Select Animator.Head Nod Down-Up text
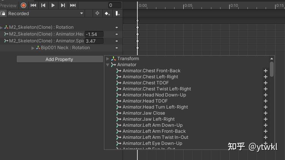The image size is (285, 160). (x=154, y=95)
